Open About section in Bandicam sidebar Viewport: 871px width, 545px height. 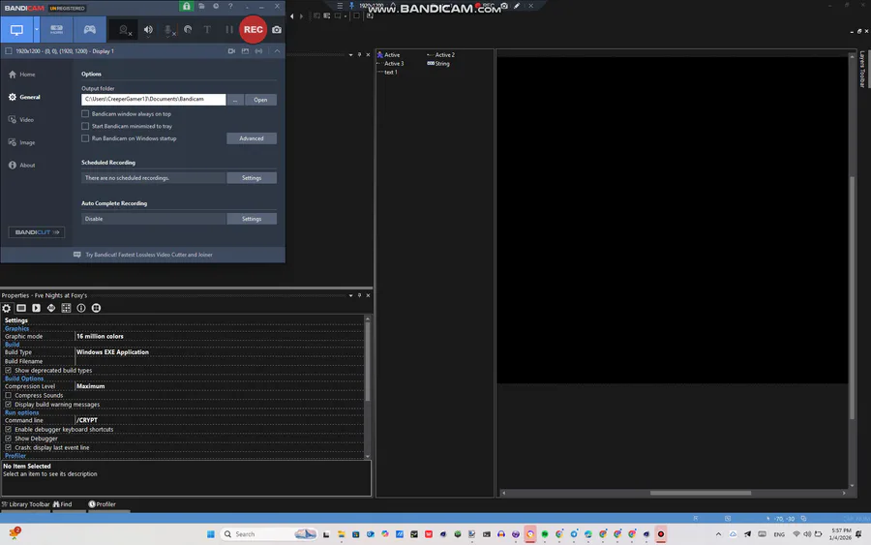(21, 166)
